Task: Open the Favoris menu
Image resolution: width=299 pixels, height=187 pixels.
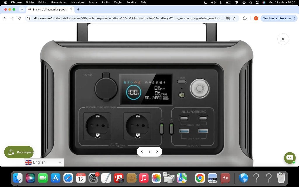Action: point(93,2)
